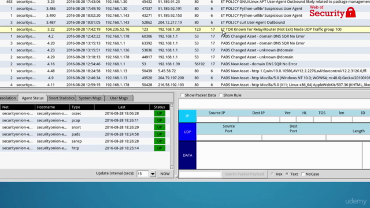Click destination IP 204.12.217.19

[x=170, y=23]
